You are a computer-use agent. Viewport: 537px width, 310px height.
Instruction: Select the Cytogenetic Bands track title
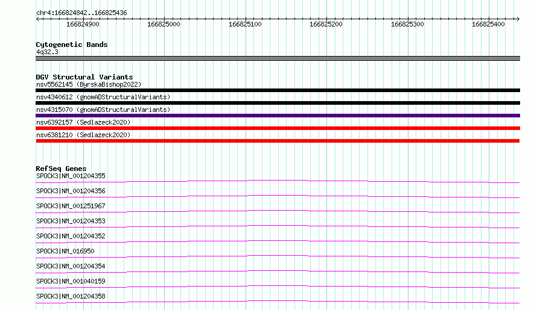coord(72,45)
